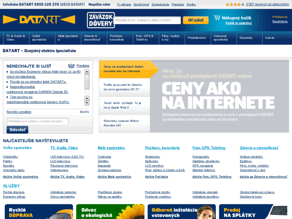Open Zdravie a starostlivosť heading link
The image size is (292, 219).
point(259,148)
